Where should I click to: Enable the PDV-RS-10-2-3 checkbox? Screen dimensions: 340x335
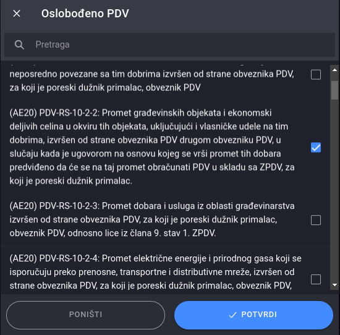316,220
